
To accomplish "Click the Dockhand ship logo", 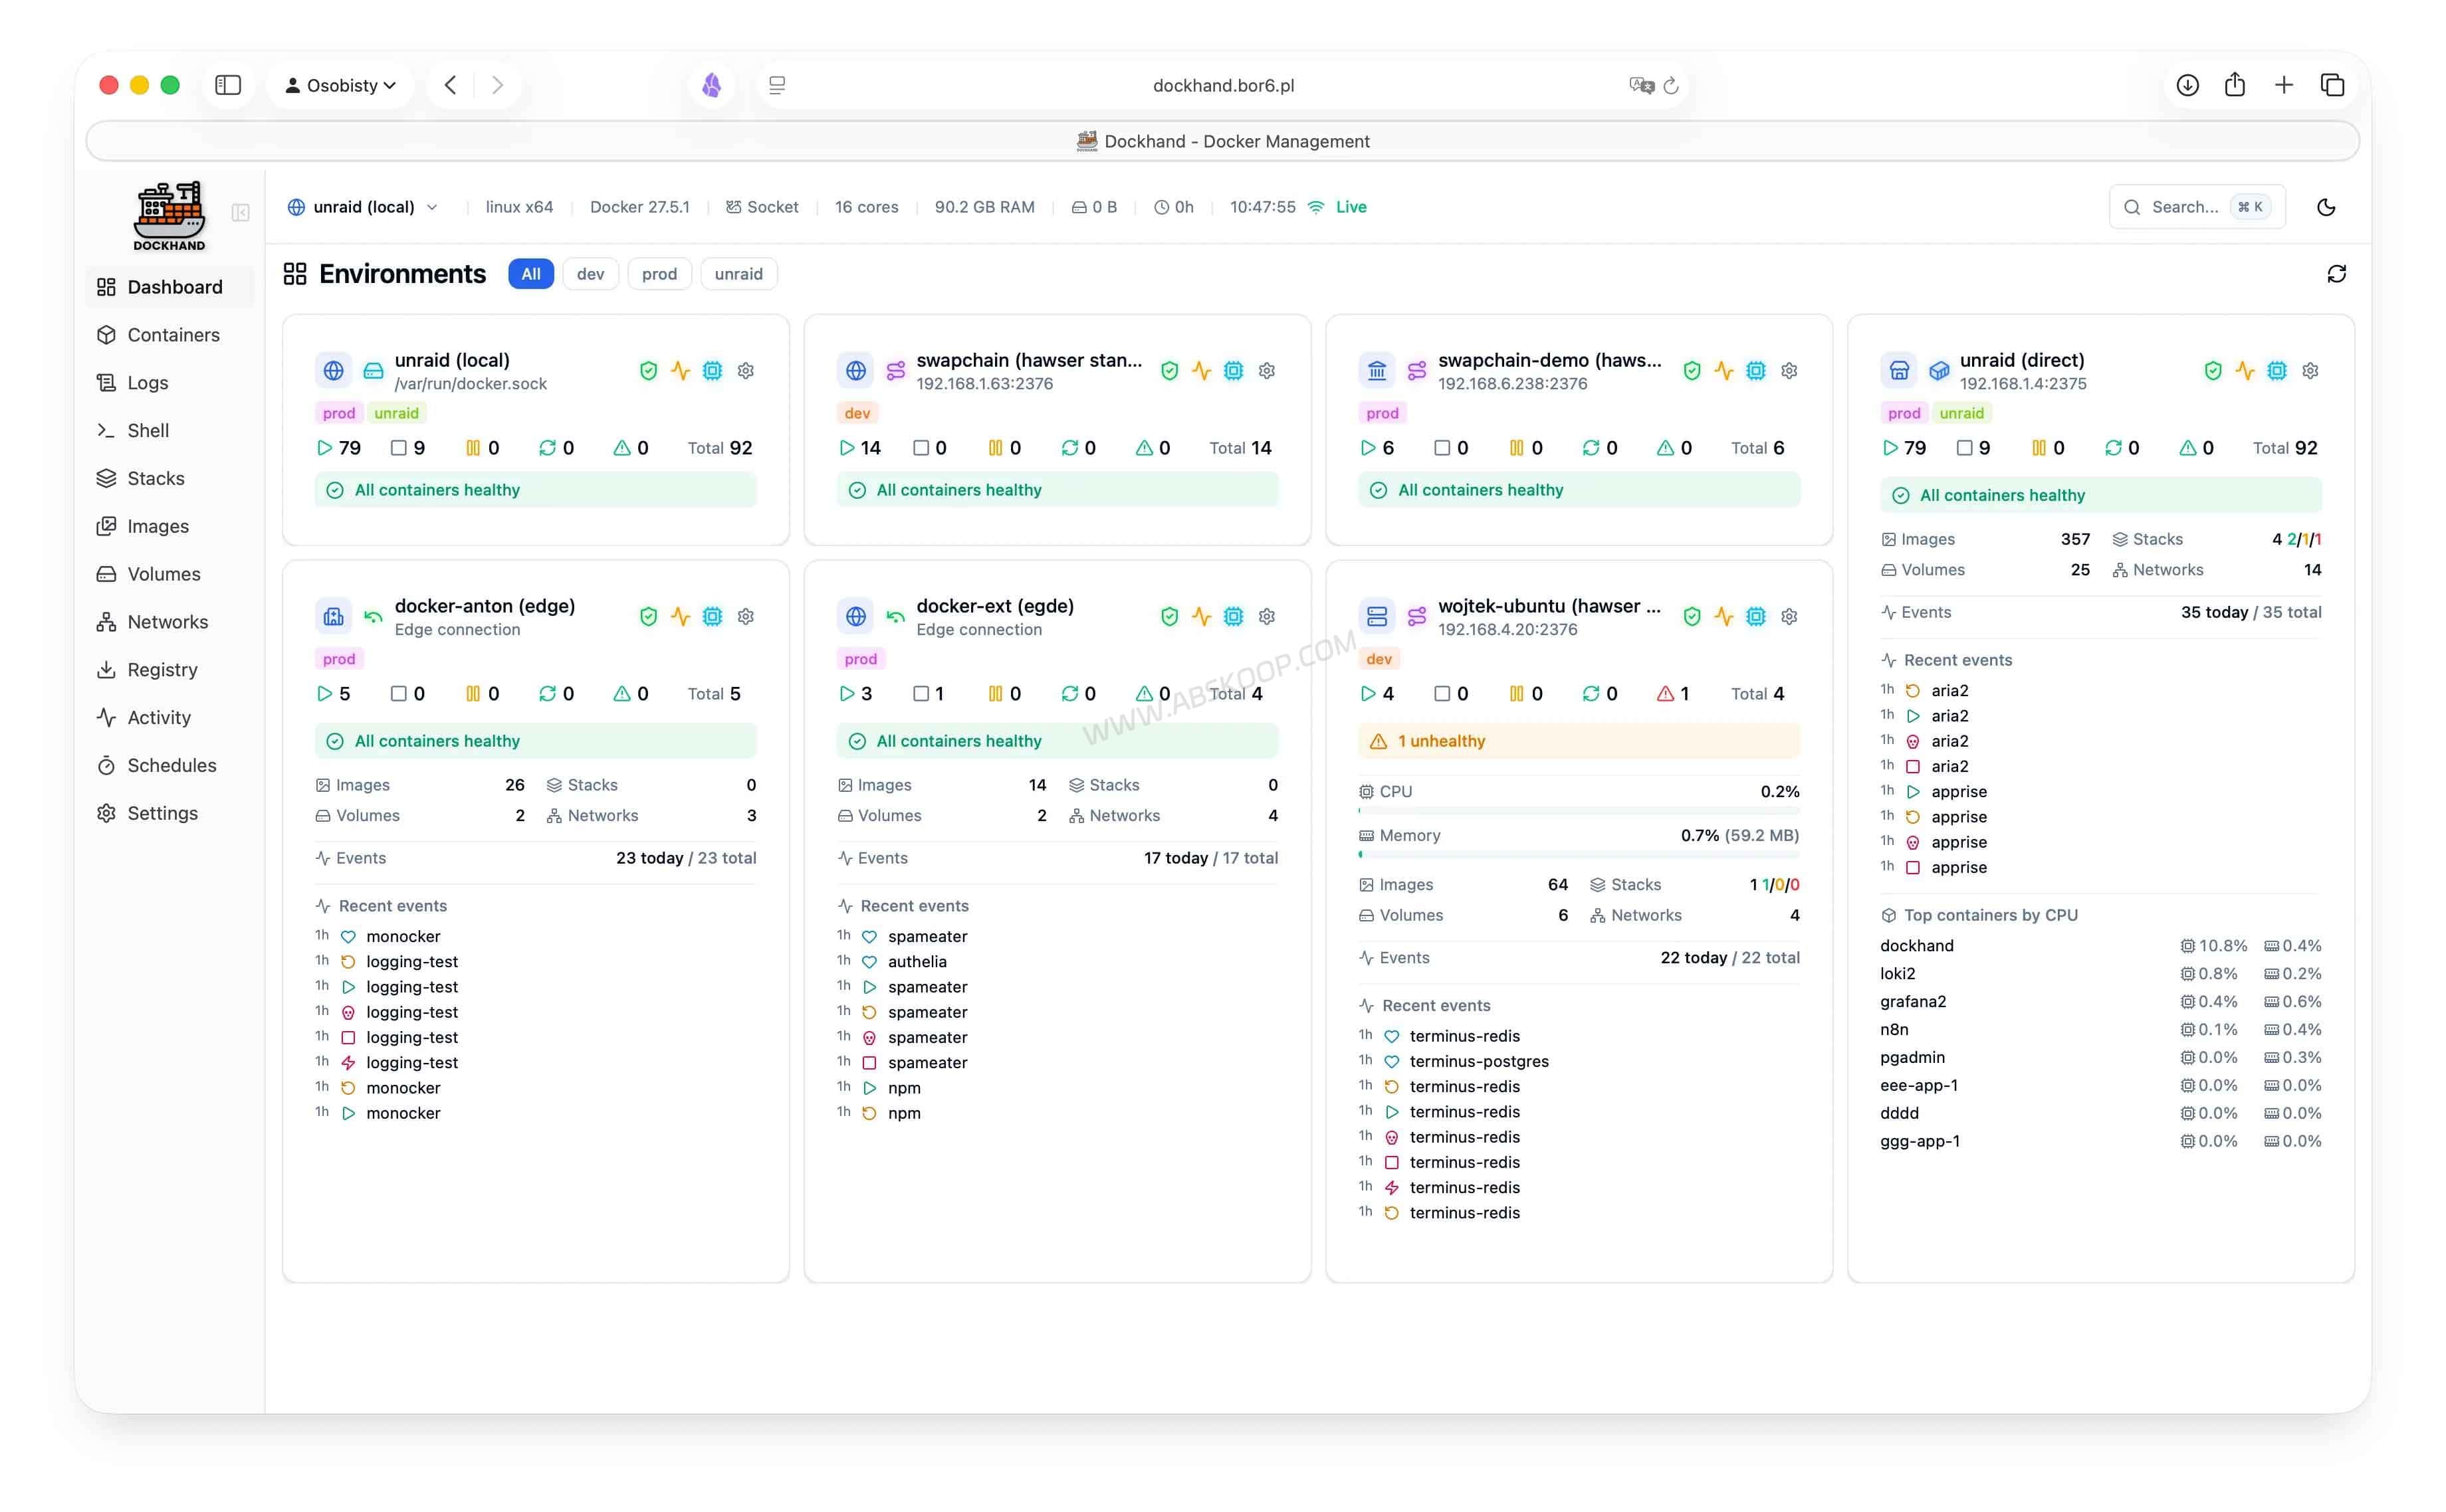I will coord(169,215).
